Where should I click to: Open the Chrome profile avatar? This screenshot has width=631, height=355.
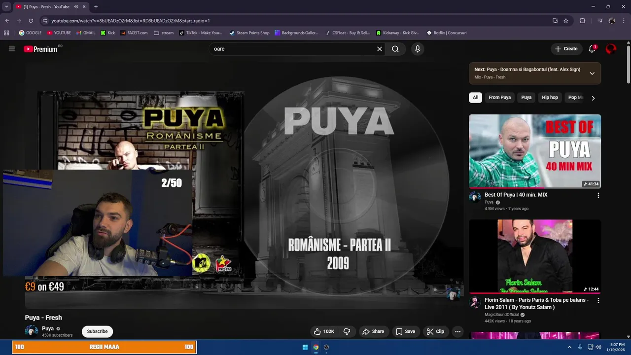(612, 21)
